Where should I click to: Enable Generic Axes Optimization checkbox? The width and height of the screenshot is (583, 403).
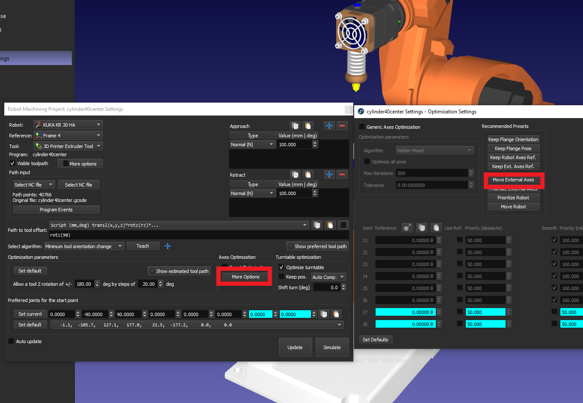coord(362,127)
